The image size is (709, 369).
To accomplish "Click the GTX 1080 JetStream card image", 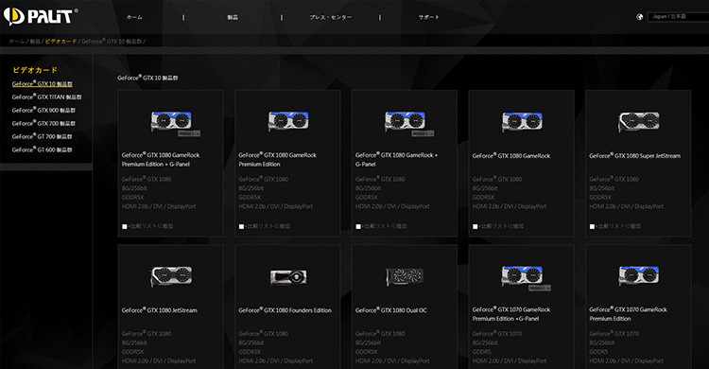I will (171, 276).
